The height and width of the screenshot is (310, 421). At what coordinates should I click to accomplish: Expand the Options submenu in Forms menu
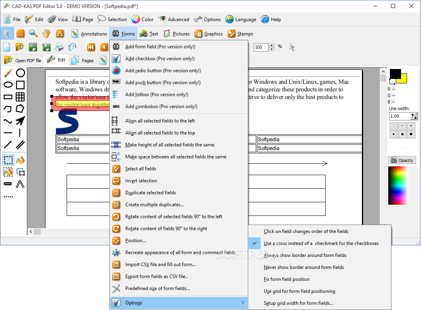pyautogui.click(x=179, y=303)
